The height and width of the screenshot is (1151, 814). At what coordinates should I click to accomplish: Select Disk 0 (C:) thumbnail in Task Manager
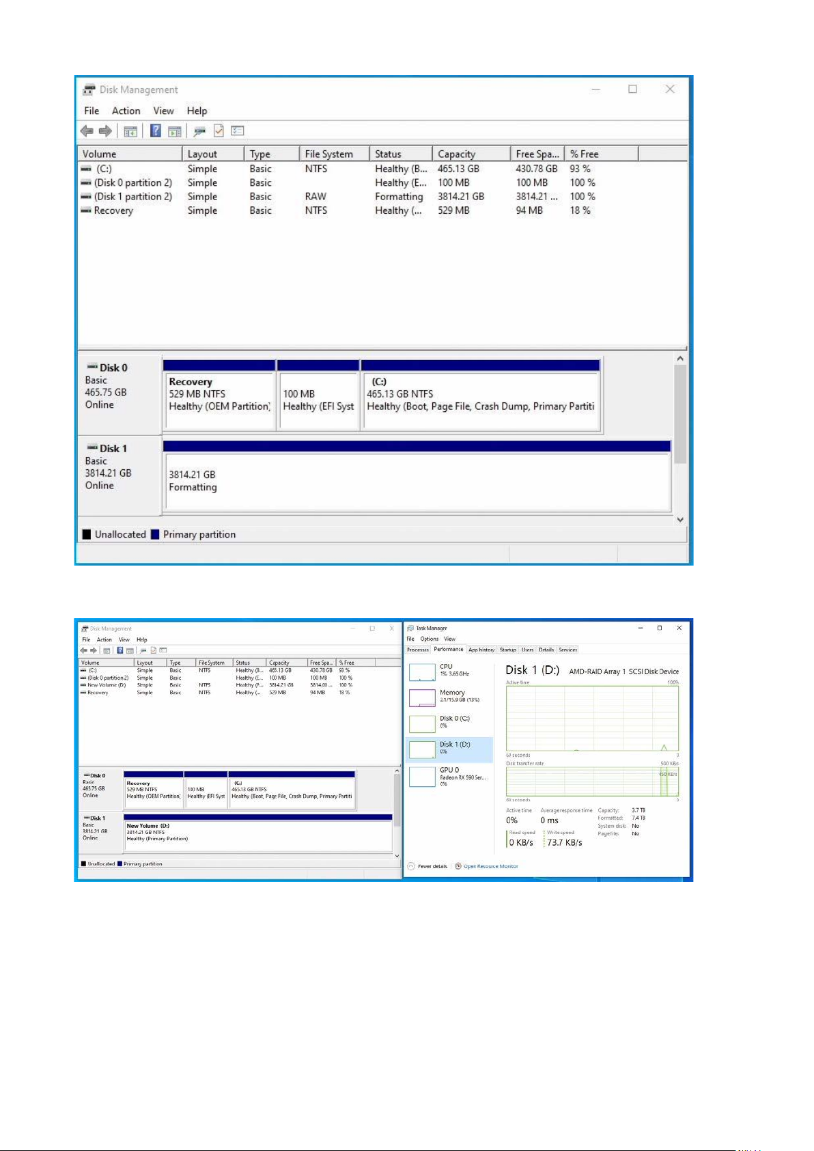point(422,724)
